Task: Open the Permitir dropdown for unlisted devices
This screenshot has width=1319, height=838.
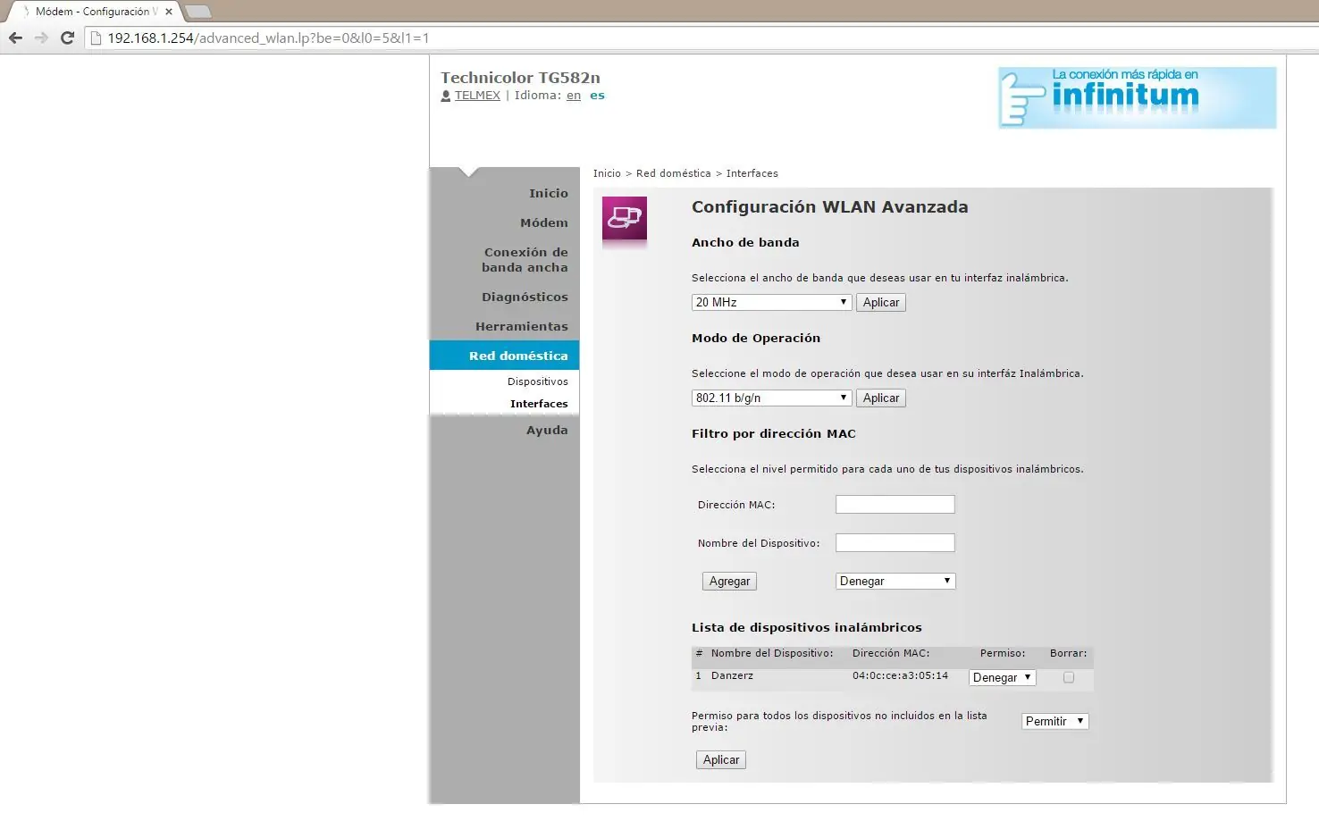Action: (1055, 721)
